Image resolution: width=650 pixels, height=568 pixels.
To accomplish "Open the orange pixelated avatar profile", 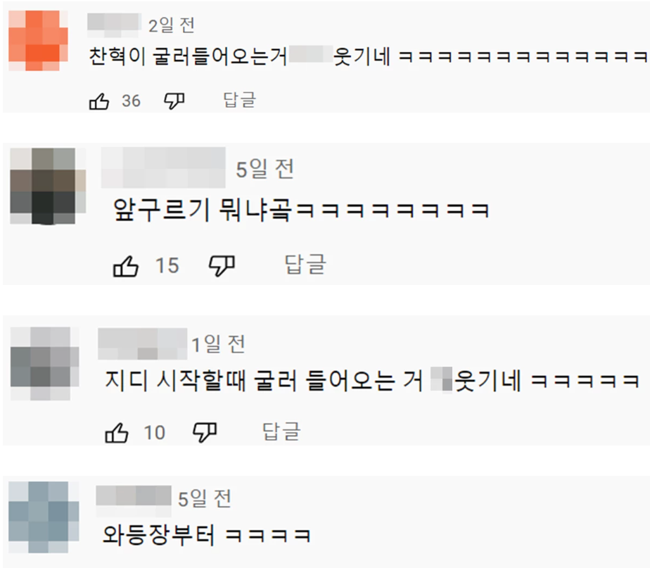I will pyautogui.click(x=38, y=41).
